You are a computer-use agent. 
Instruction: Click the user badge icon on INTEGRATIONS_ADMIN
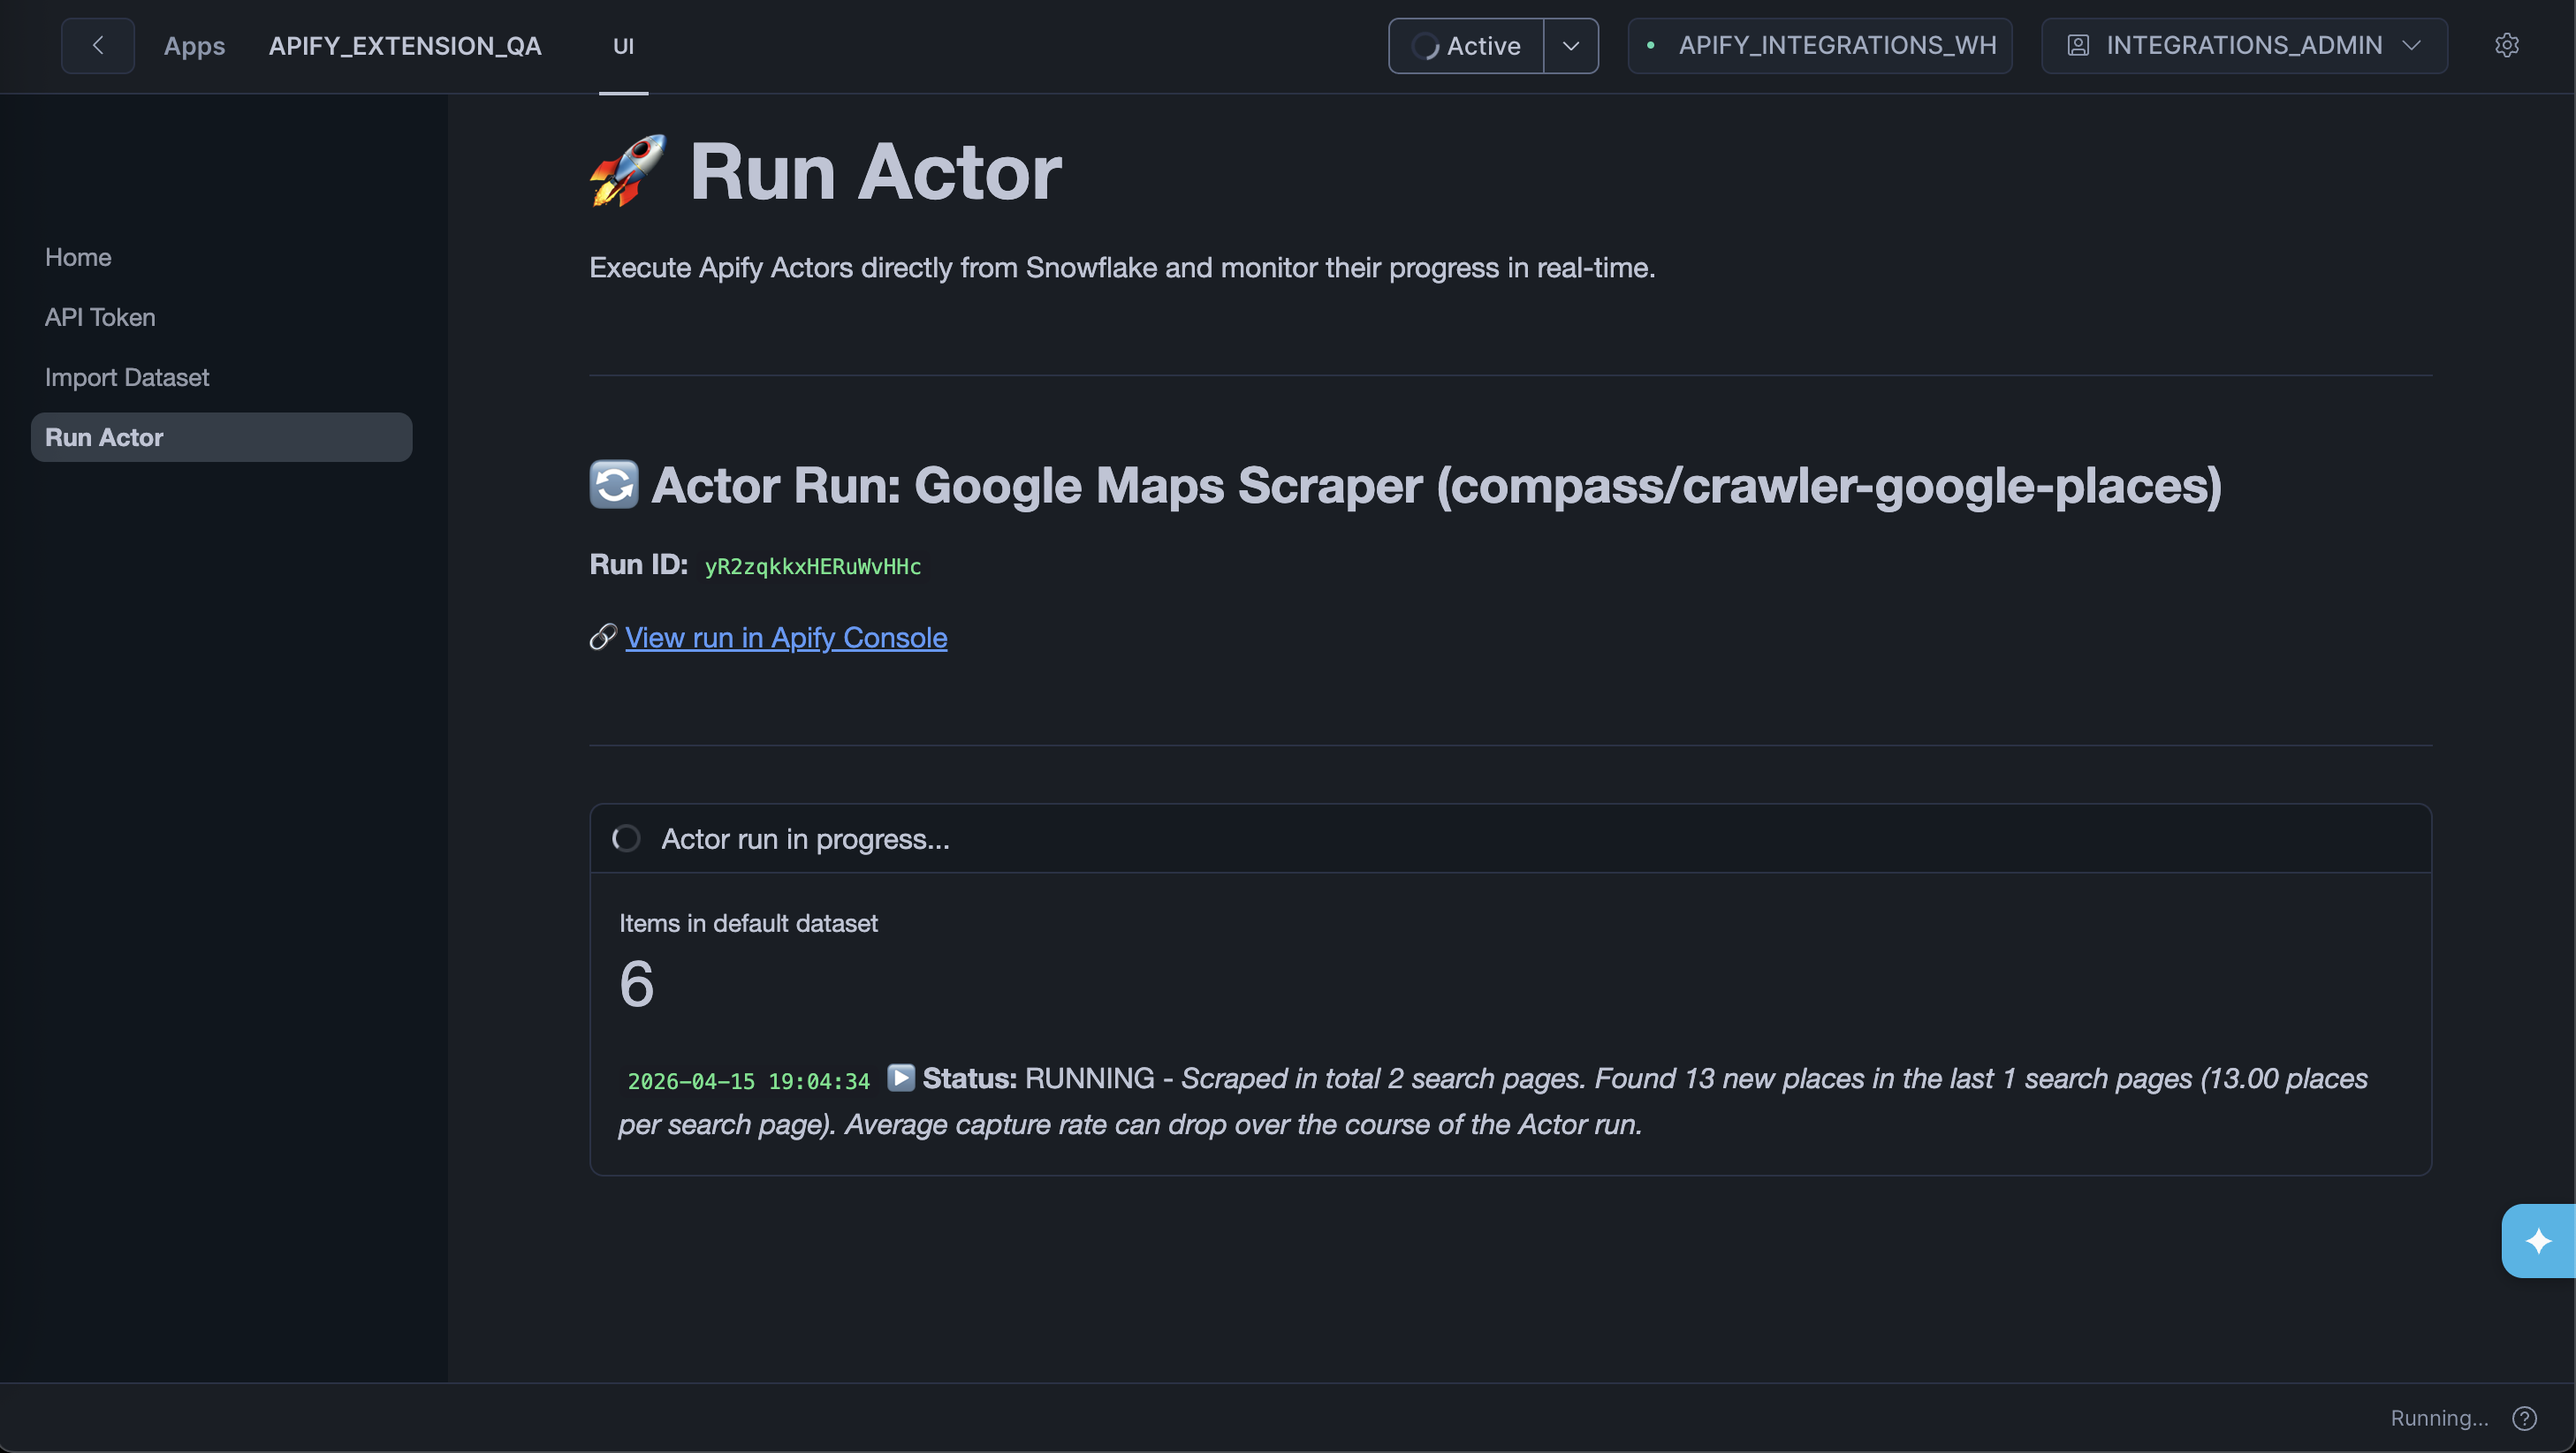[x=2080, y=45]
